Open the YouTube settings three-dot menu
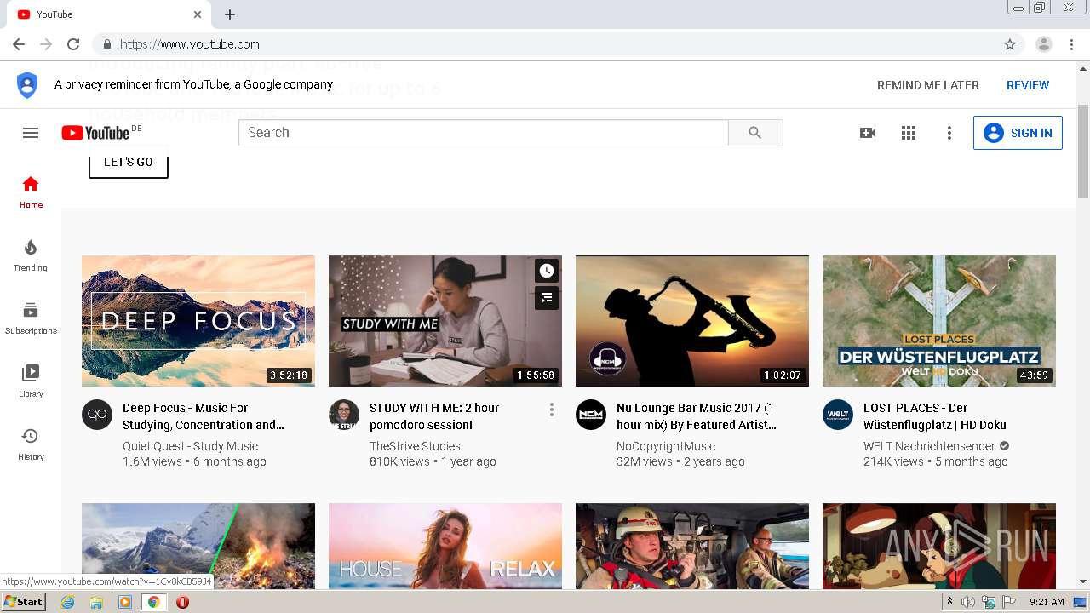Viewport: 1090px width, 613px height. coord(949,133)
